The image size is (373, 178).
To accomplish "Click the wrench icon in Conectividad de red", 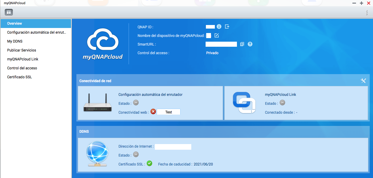I will (x=363, y=81).
